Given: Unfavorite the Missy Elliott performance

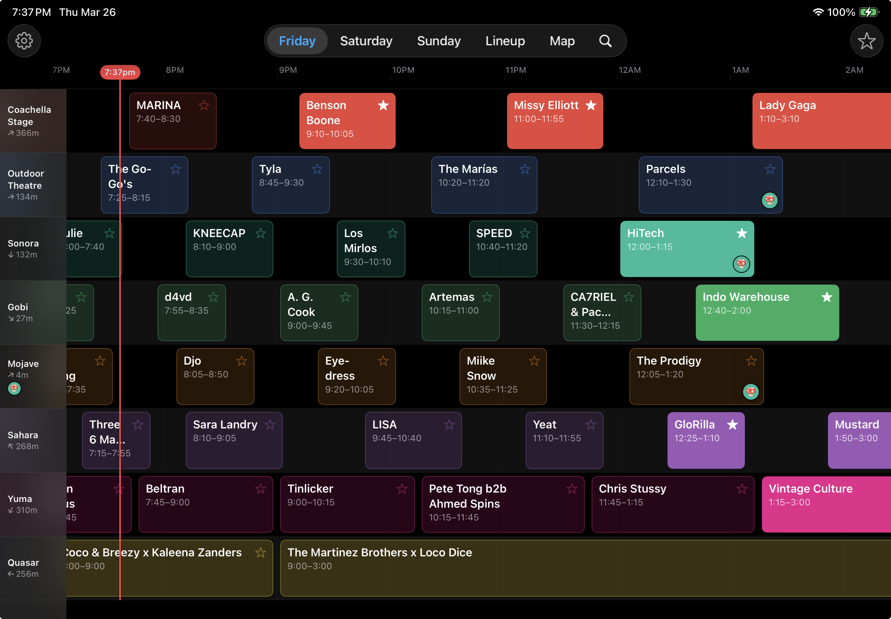Looking at the screenshot, I should click(591, 105).
